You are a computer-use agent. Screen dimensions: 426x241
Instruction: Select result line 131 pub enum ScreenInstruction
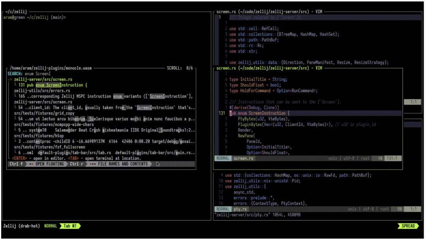(53, 85)
